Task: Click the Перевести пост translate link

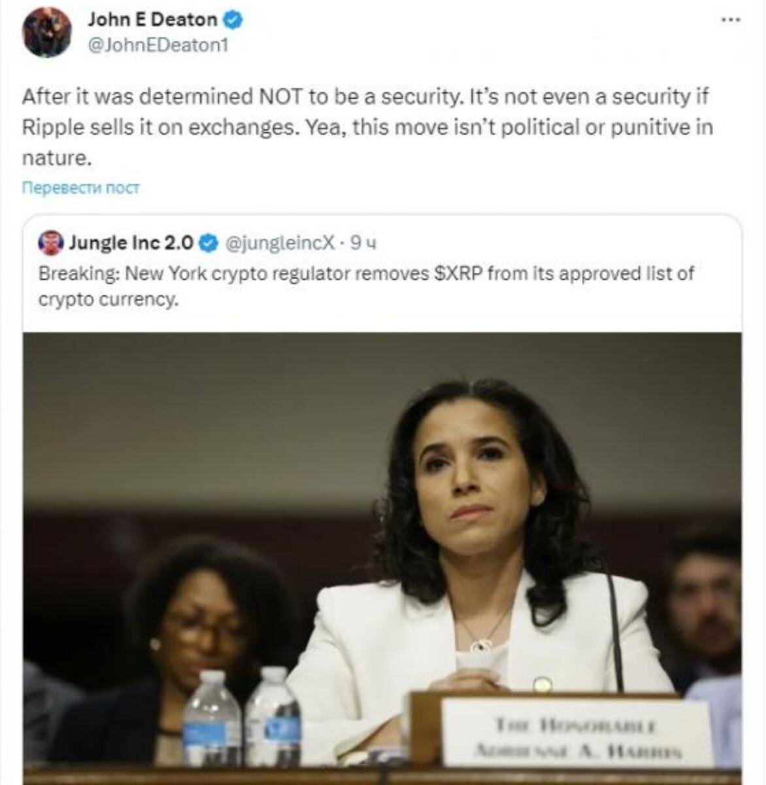Action: coord(81,188)
